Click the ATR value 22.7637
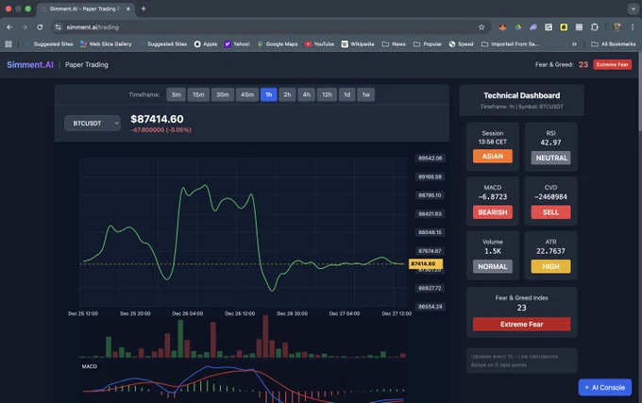The width and height of the screenshot is (642, 403). (x=550, y=251)
